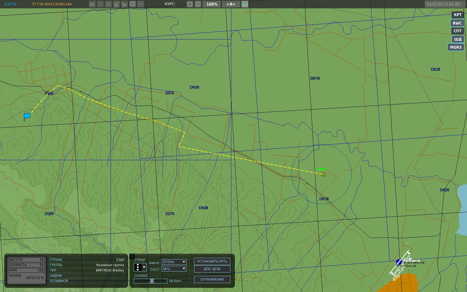
Task: Toggle the red radar dish icon
Action: pos(125,4)
